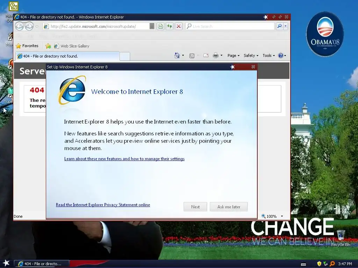The height and width of the screenshot is (268, 358).
Task: Click the Ask me later button
Action: pyautogui.click(x=229, y=207)
